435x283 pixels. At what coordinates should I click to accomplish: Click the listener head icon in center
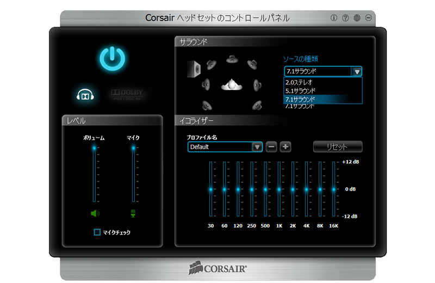tap(232, 84)
